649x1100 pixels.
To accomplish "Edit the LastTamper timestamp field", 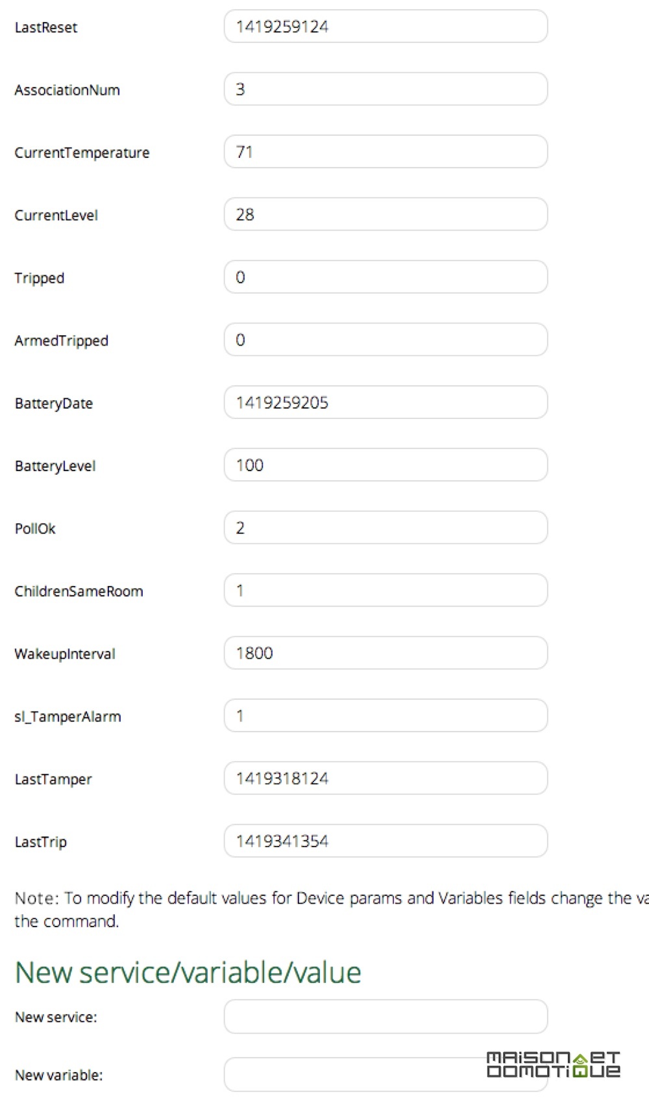I will point(386,778).
